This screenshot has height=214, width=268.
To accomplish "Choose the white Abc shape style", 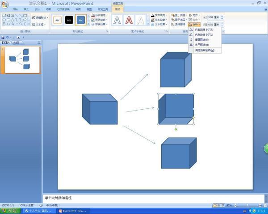I will click(x=57, y=20).
